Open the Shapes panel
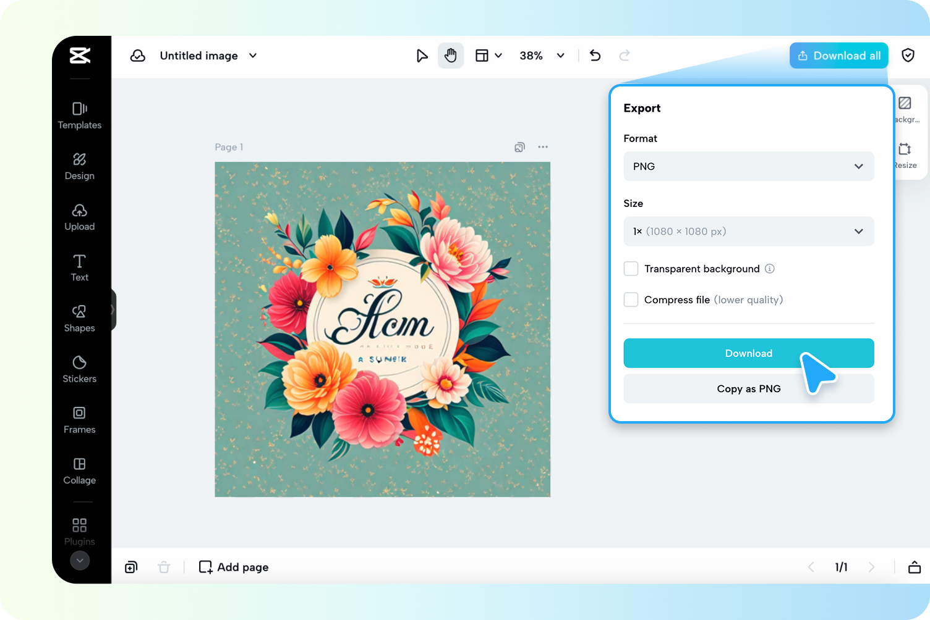Image resolution: width=930 pixels, height=620 pixels. click(79, 319)
